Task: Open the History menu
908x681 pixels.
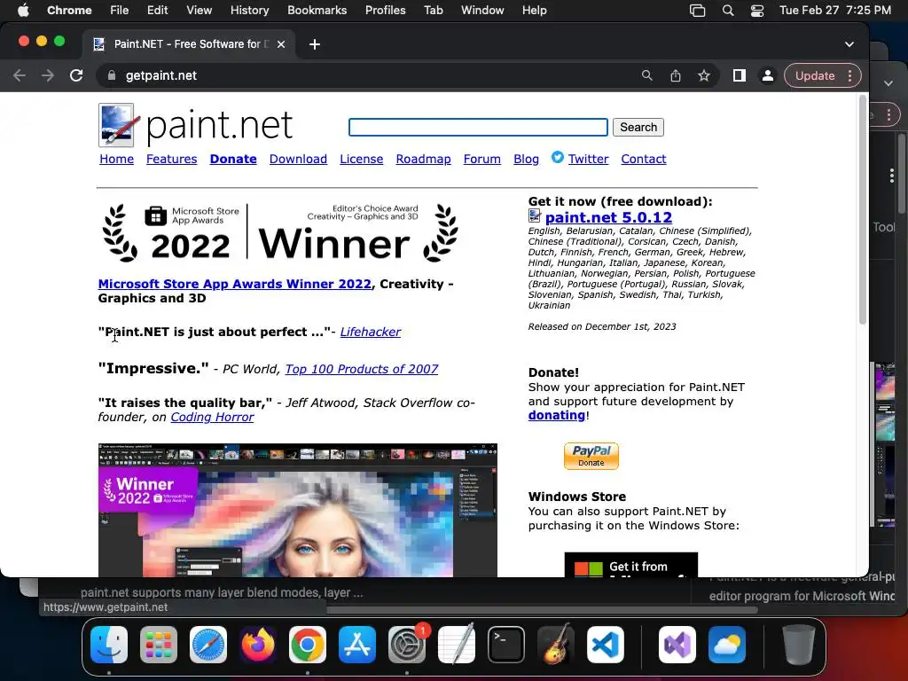Action: (249, 10)
